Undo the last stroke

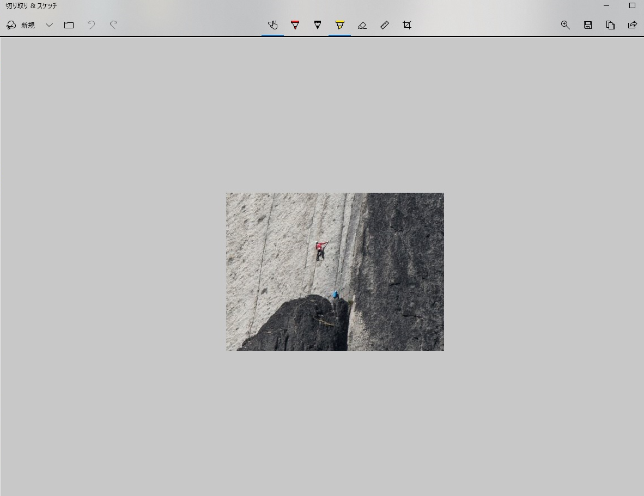pos(91,25)
